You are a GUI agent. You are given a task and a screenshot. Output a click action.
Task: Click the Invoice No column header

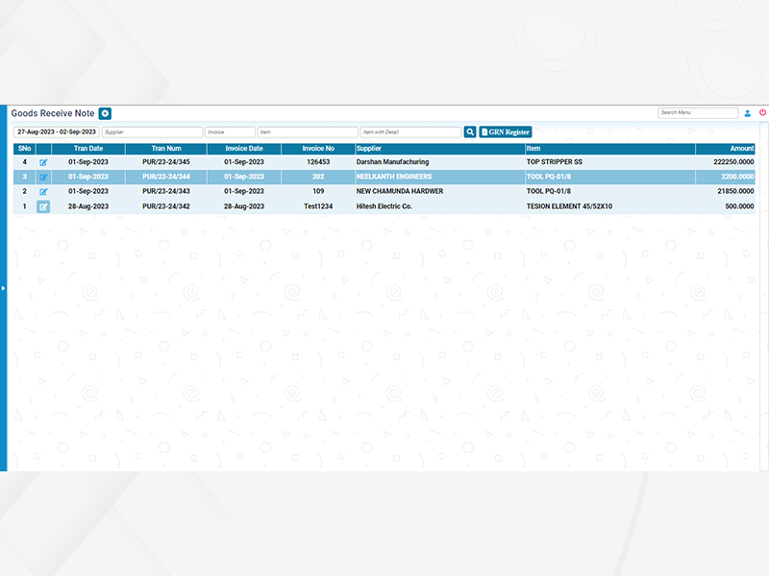tap(318, 149)
